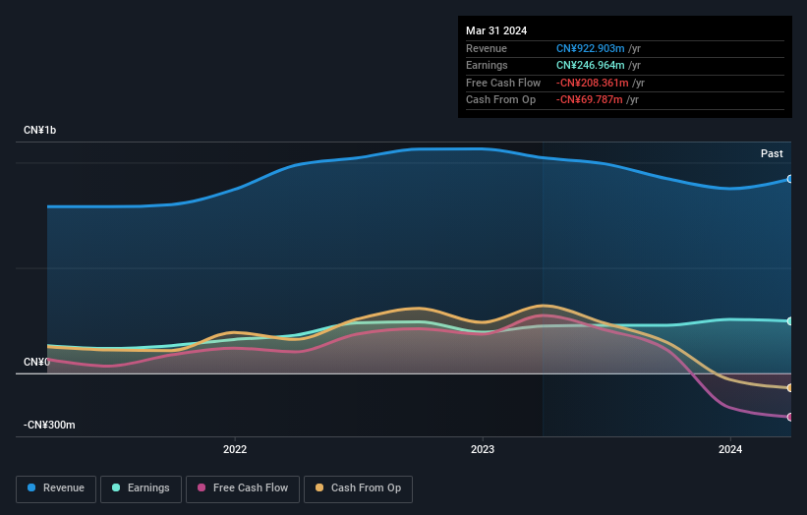
Task: Click the Revenue row label in tooltip
Action: coord(487,48)
